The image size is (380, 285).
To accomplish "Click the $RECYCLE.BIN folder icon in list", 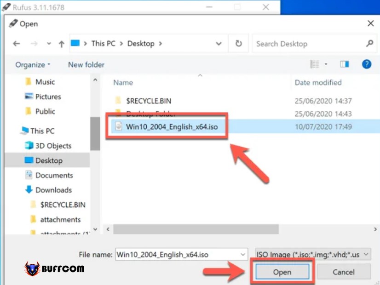I will click(118, 100).
